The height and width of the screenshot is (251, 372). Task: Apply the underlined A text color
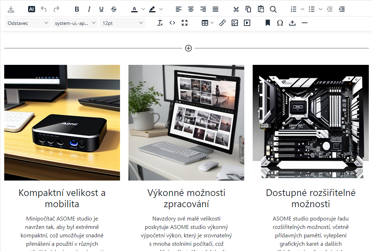coord(134,9)
